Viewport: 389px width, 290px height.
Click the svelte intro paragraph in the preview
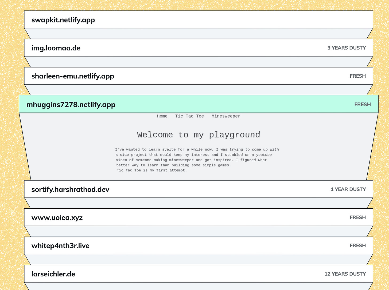click(197, 160)
